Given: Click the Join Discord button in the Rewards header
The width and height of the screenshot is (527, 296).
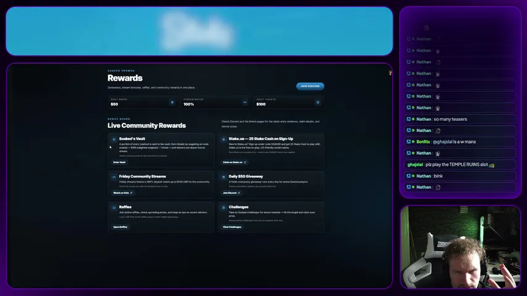Looking at the screenshot, I should 310,86.
